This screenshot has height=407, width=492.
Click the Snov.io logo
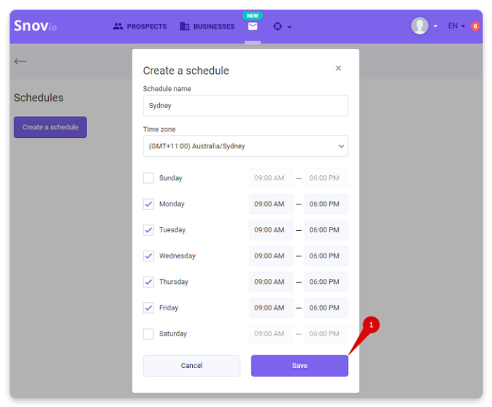(x=35, y=26)
